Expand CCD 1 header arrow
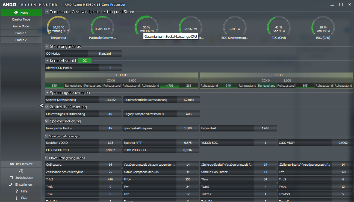The image size is (354, 202). tap(271, 75)
